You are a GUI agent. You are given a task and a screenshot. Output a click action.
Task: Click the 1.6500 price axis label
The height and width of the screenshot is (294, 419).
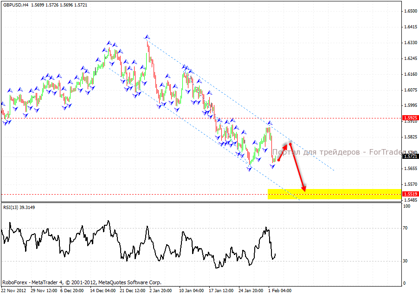[x=410, y=11]
